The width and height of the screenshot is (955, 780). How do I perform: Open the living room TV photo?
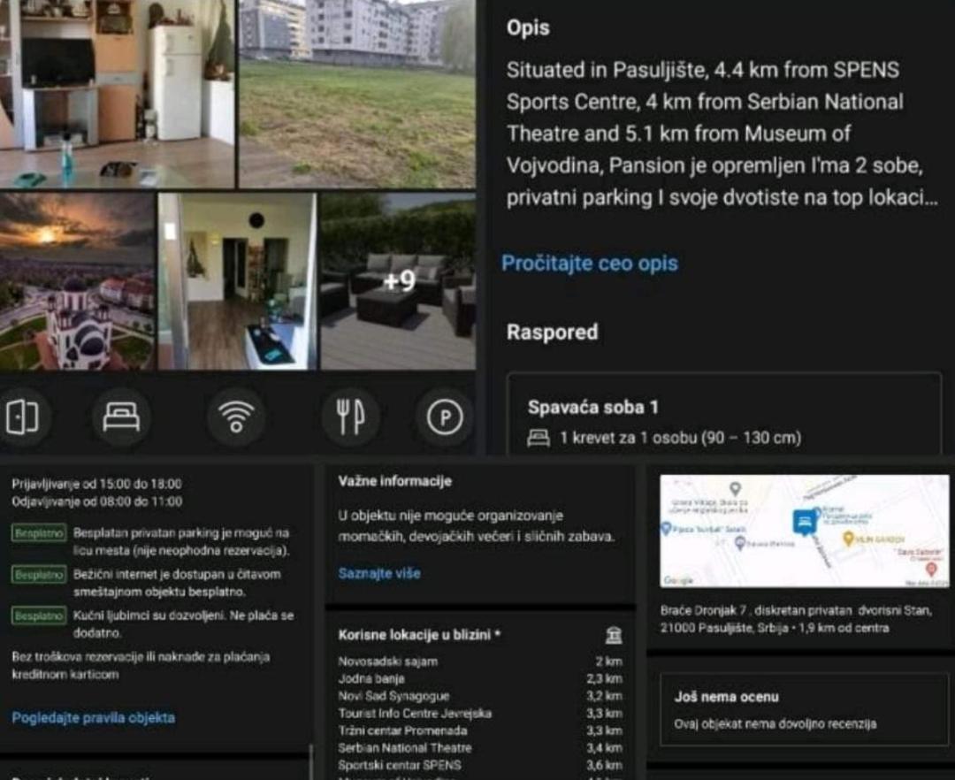click(117, 93)
